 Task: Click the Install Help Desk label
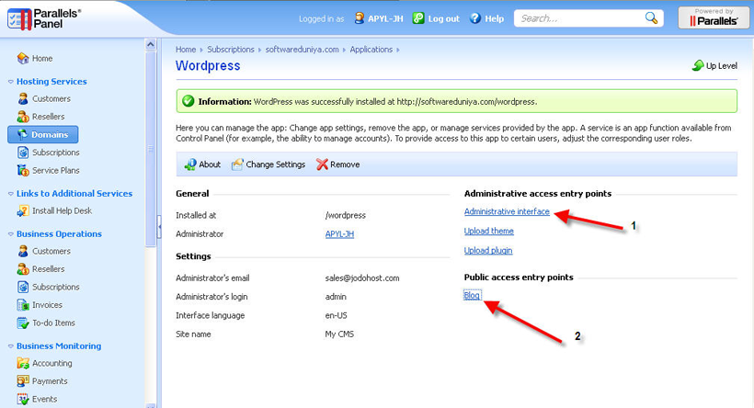pyautogui.click(x=62, y=210)
